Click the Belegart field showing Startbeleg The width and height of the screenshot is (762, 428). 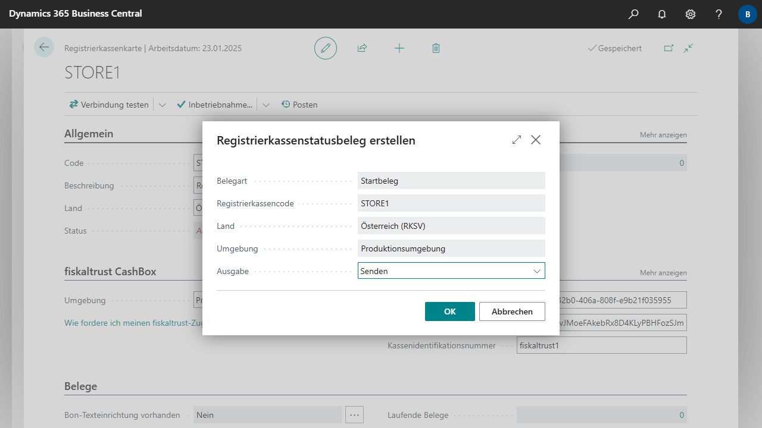tap(451, 181)
